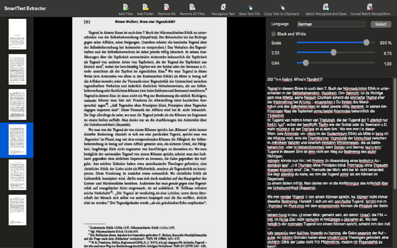Click the Scale slider handle

[366, 42]
